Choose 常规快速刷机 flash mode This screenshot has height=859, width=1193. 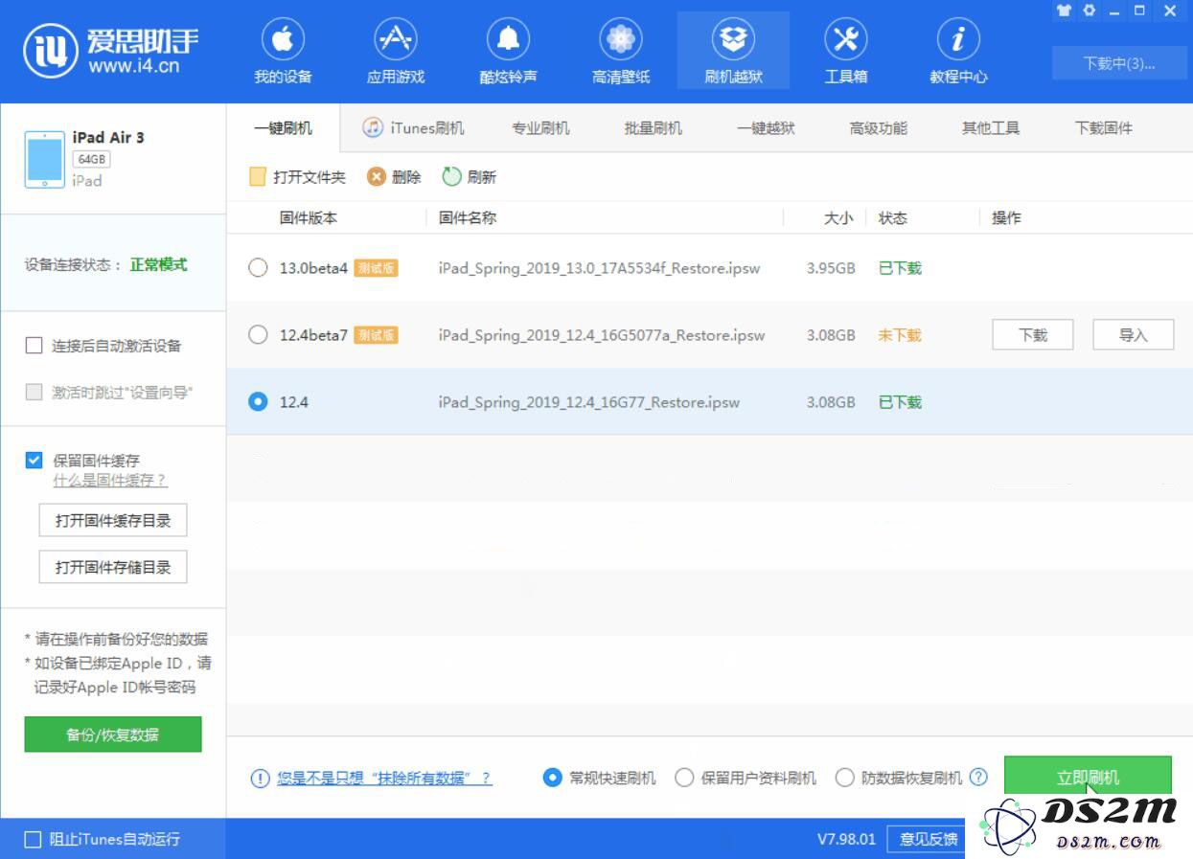click(552, 778)
